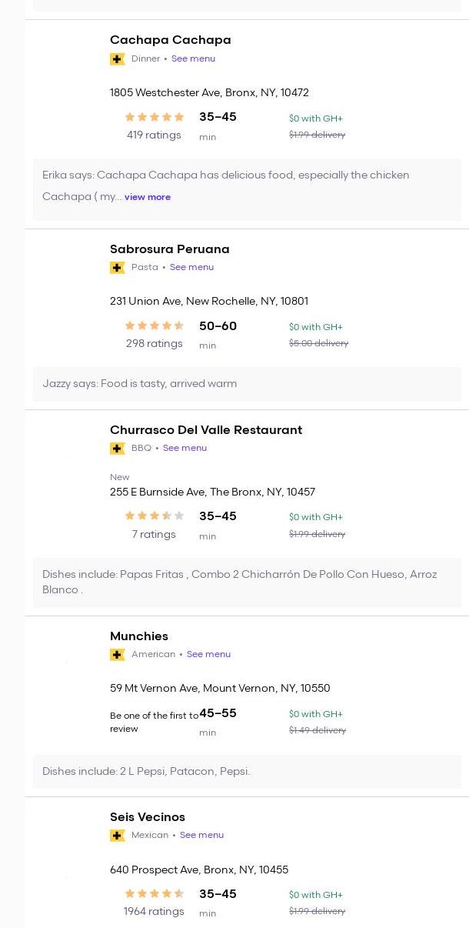This screenshot has width=469, height=928.
Task: Click the Seis Vecinos restaurant name
Action: pos(147,817)
